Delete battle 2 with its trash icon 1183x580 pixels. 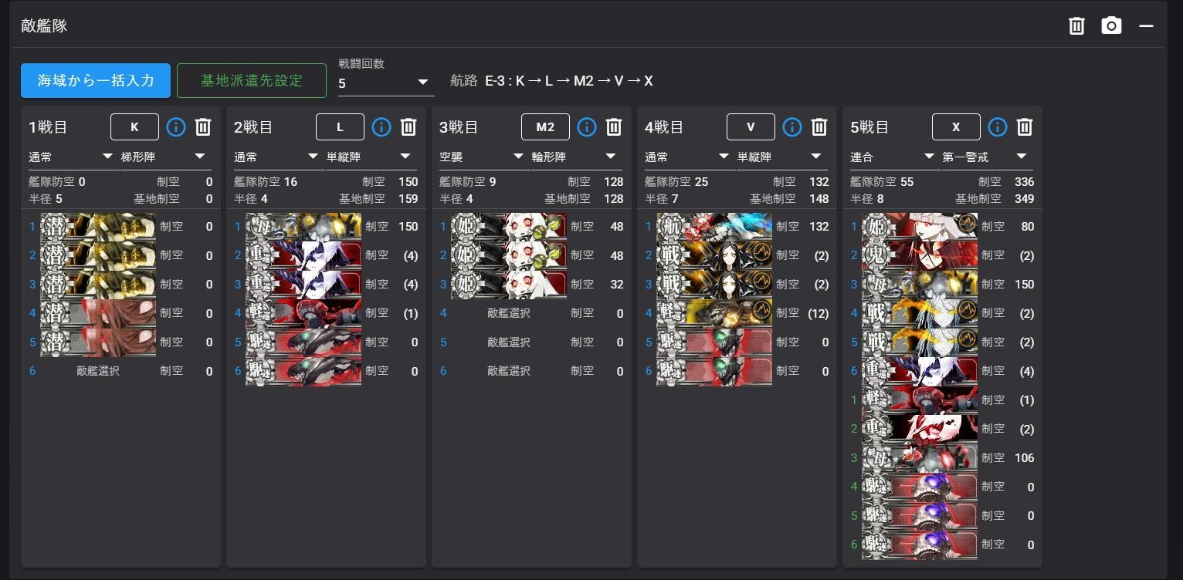point(408,127)
